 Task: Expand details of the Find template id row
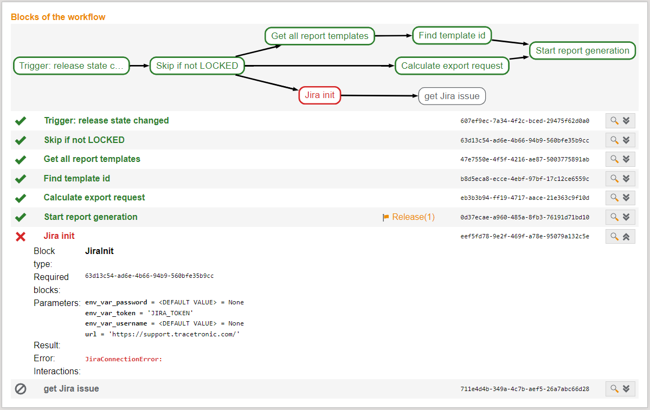[627, 178]
